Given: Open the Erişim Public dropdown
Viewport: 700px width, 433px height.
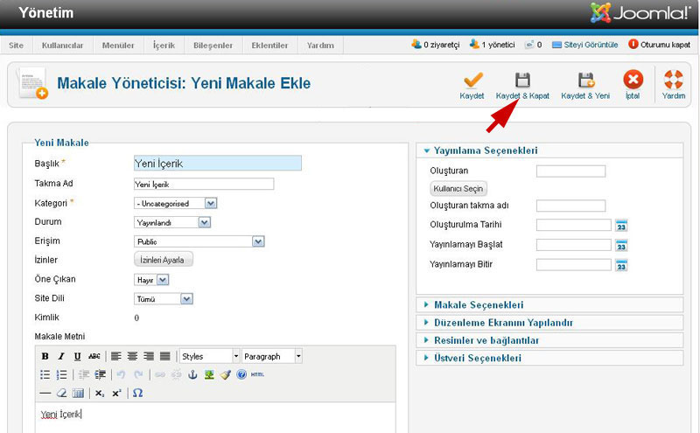Looking at the screenshot, I should (x=199, y=241).
